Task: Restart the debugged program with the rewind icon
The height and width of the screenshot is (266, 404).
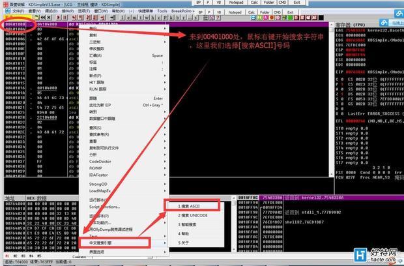Action: click(x=42, y=18)
